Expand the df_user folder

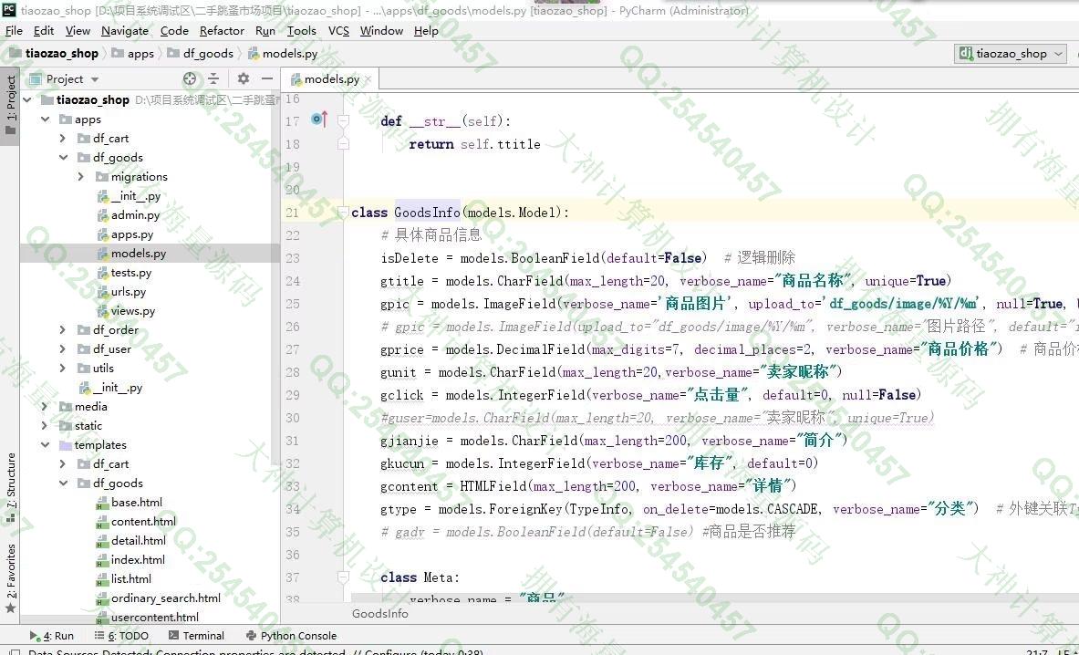point(63,348)
